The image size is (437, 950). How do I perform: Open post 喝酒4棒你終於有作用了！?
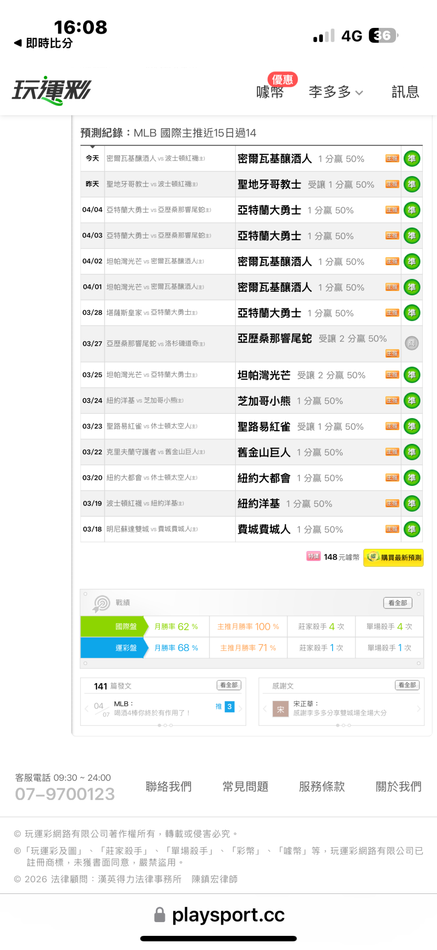152,713
